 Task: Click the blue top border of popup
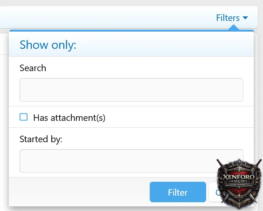pos(118,31)
